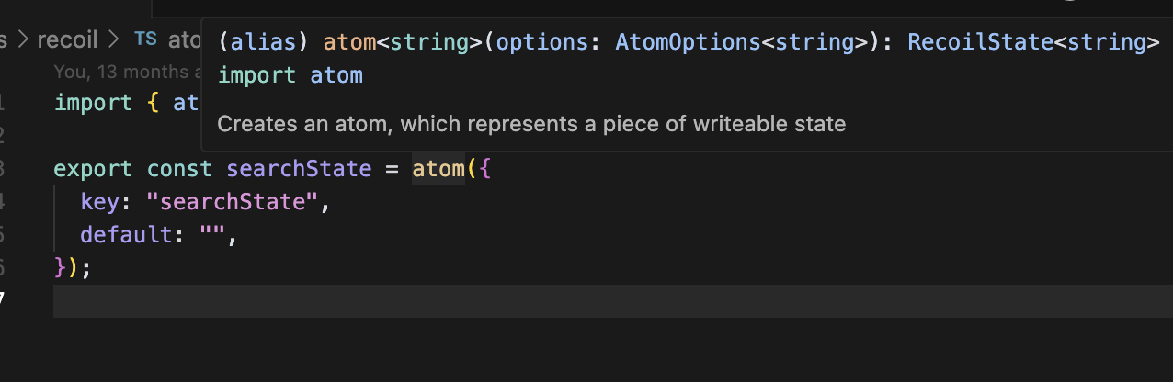Expand the chevron after recoil breadcrumb

coord(115,39)
